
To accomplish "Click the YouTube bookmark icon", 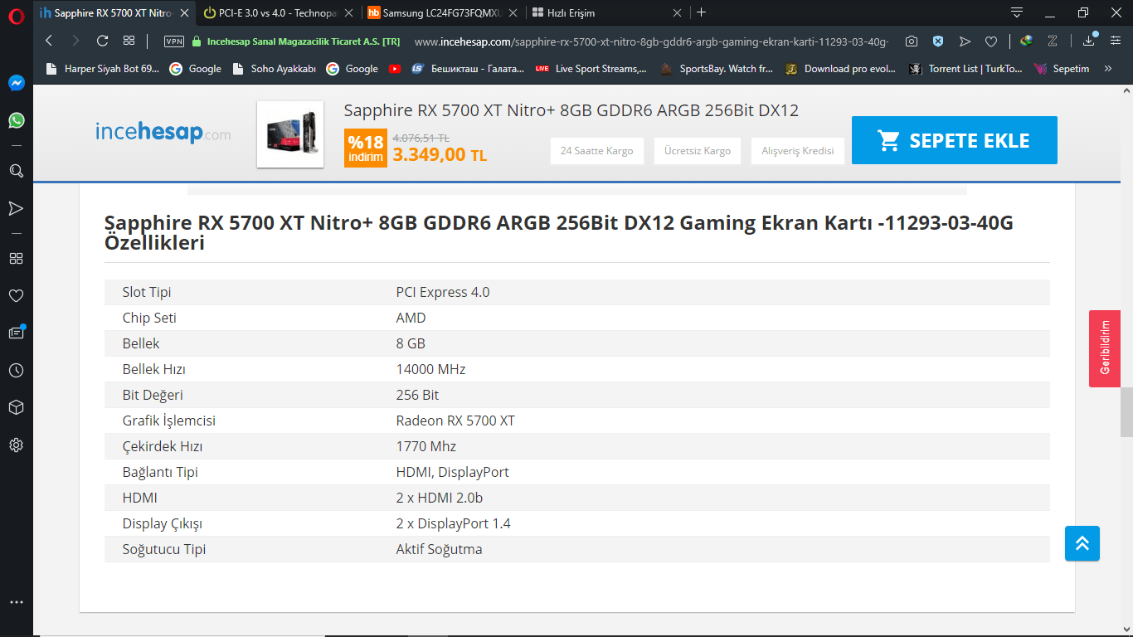I will coord(395,69).
